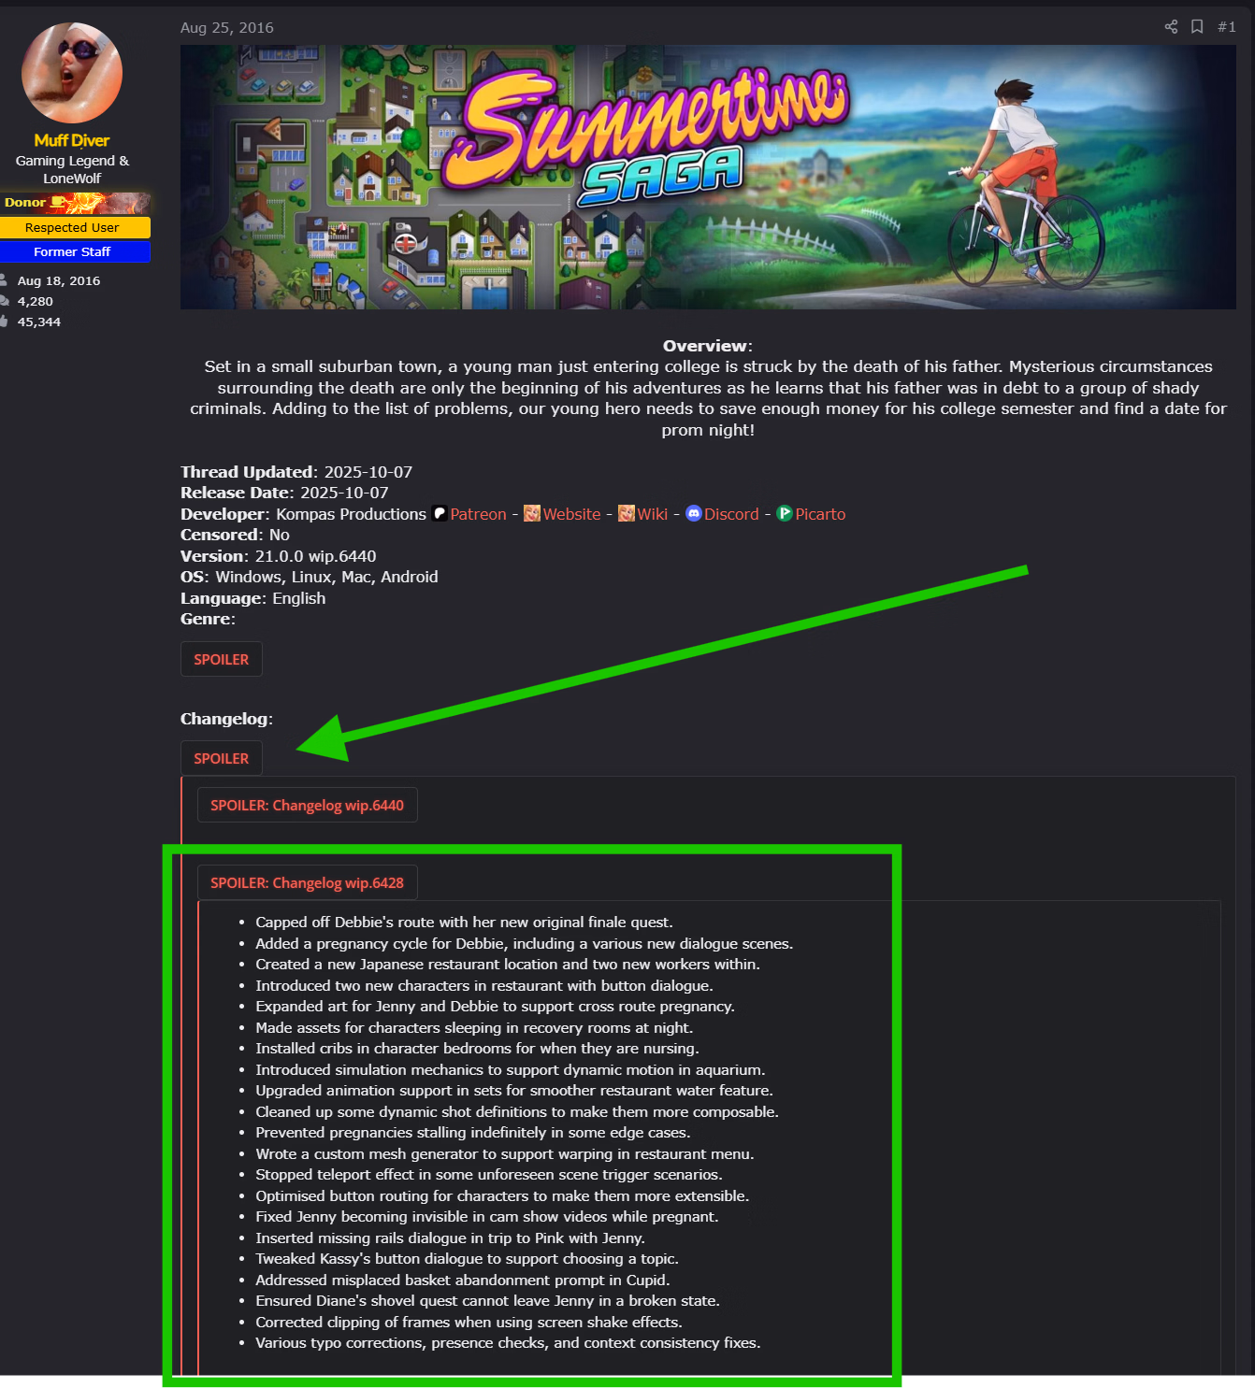1255x1388 pixels.
Task: Click the Discord logo icon
Action: (x=694, y=513)
